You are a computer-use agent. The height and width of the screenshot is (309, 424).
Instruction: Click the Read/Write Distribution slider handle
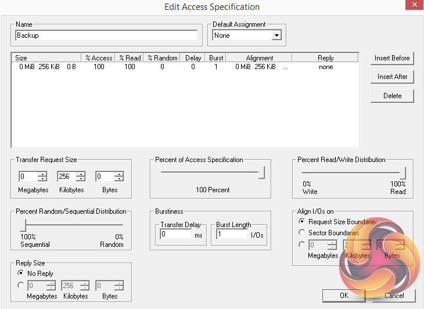(402, 173)
